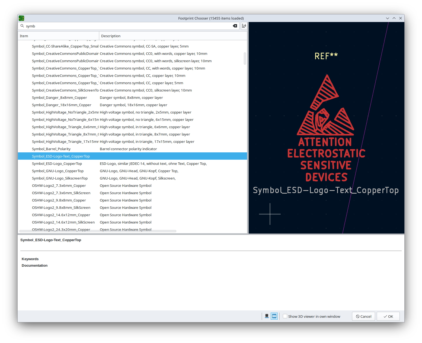Close the Footprint Chooser window

(x=401, y=18)
